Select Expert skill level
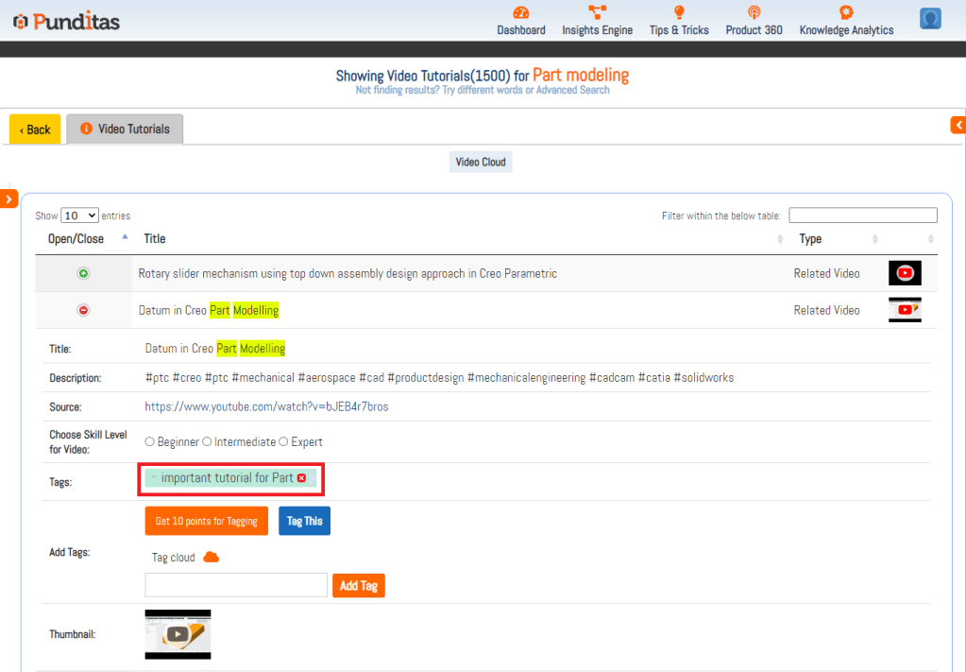Viewport: 966px width, 672px height. tap(284, 441)
